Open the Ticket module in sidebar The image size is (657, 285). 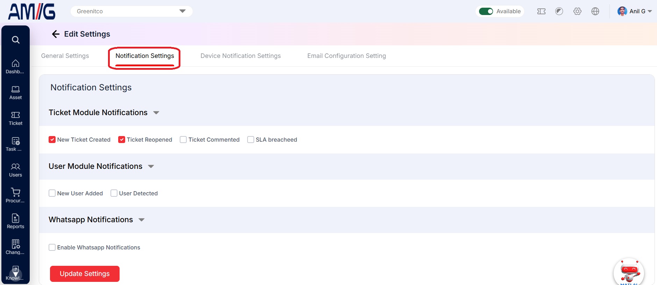(x=15, y=118)
